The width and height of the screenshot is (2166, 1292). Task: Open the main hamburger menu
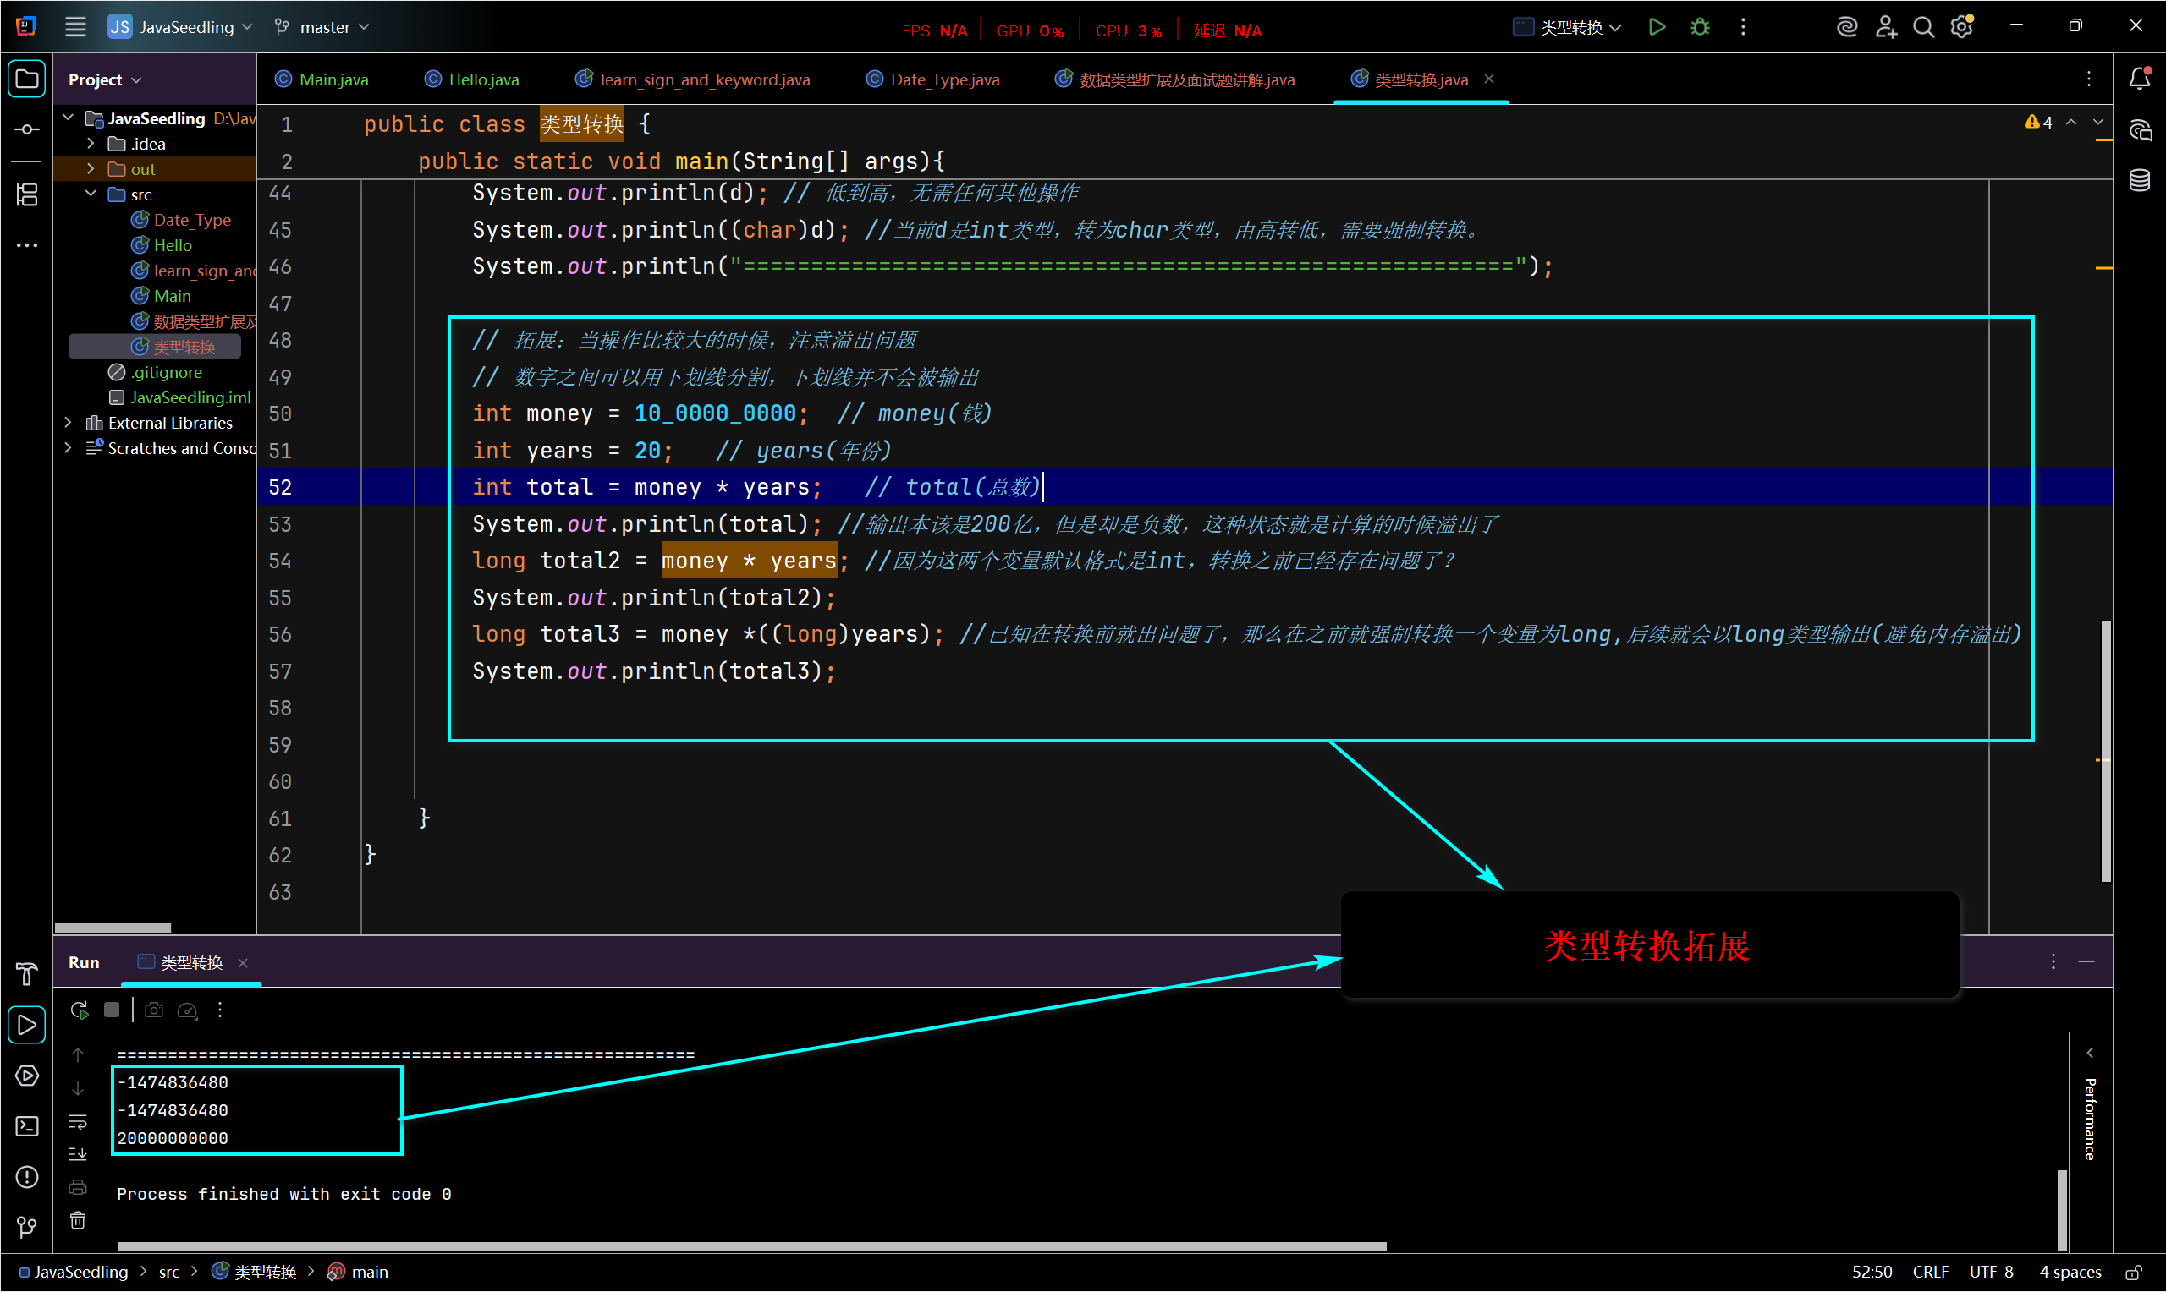click(75, 27)
